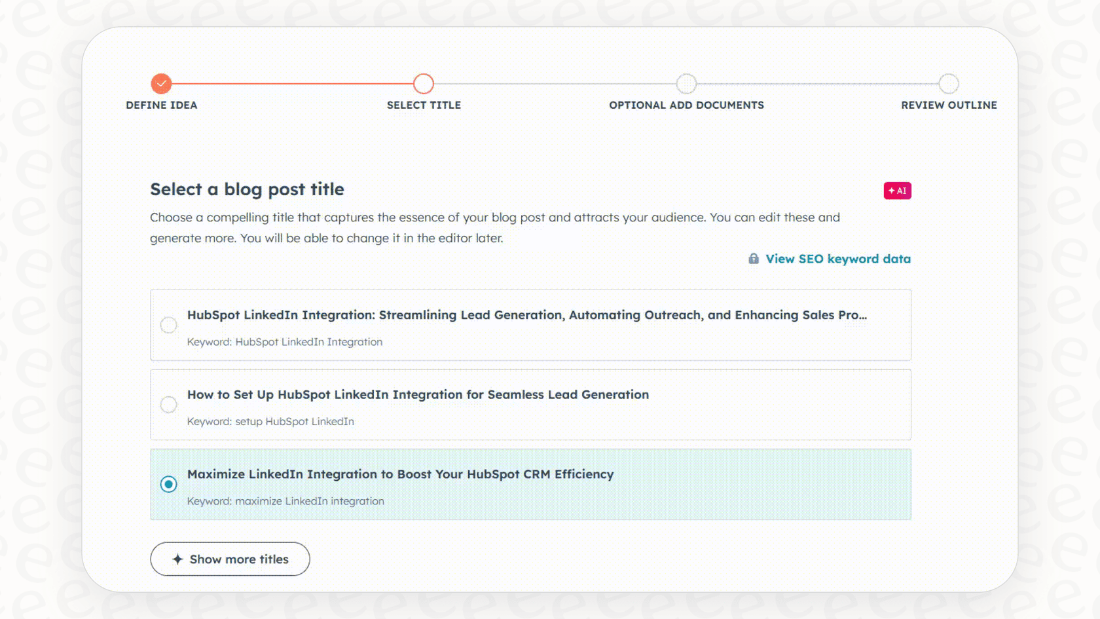Click the How to Set Up title card
The image size is (1100, 619).
530,405
